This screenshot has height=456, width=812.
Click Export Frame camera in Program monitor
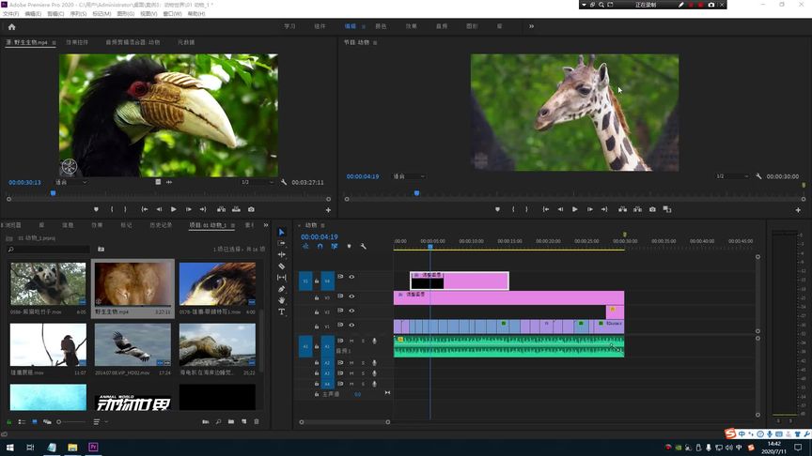pyautogui.click(x=652, y=209)
